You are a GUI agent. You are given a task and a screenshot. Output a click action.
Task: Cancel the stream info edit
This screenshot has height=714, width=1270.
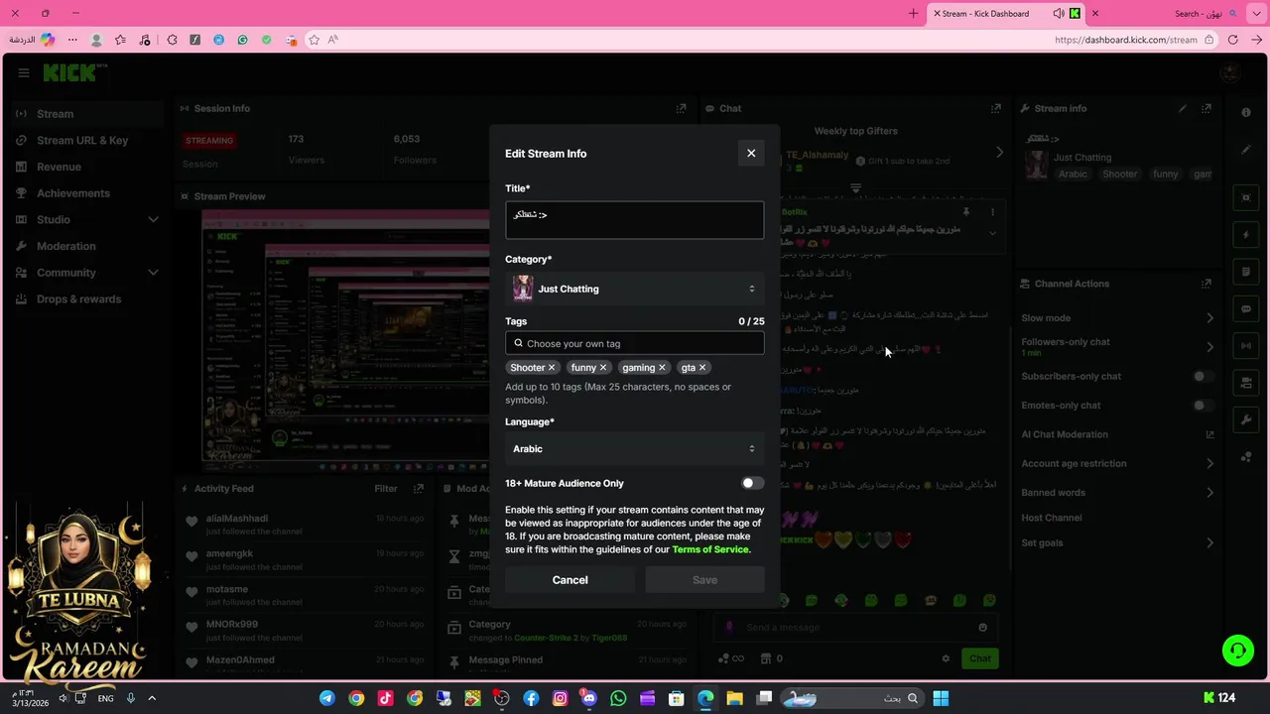tap(570, 580)
